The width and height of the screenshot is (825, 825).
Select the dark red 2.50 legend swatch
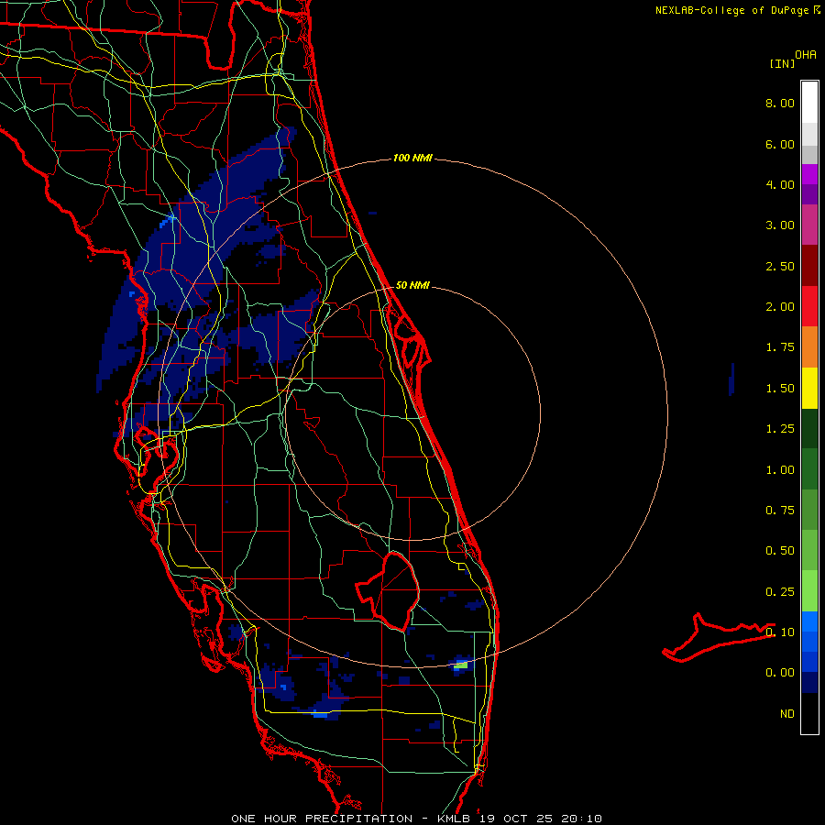tap(809, 266)
